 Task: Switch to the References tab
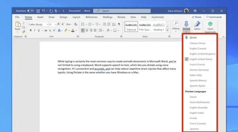click(91, 17)
